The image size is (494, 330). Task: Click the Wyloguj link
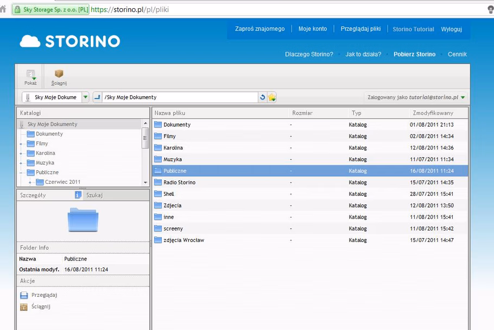point(451,29)
